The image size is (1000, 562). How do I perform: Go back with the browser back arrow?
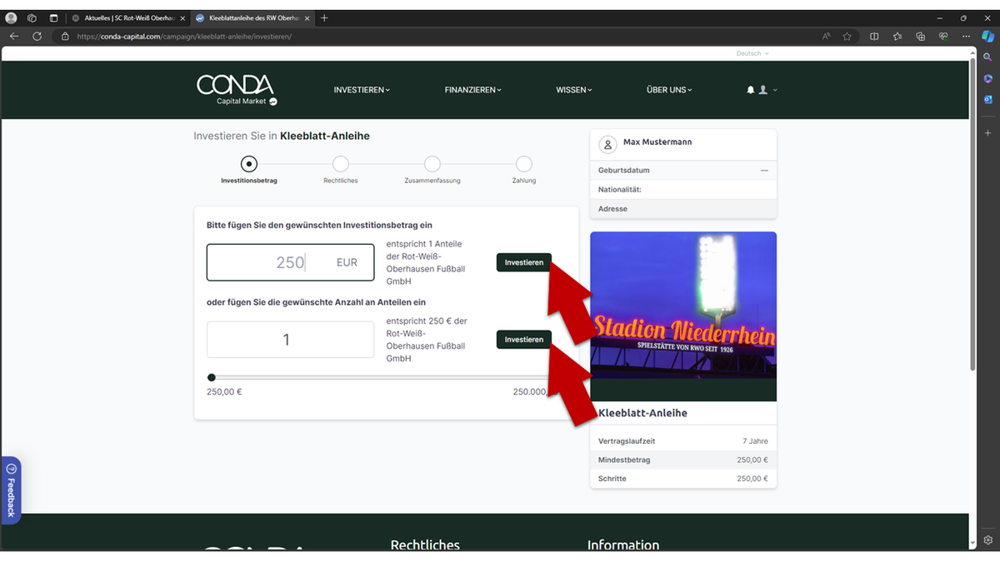click(x=14, y=37)
